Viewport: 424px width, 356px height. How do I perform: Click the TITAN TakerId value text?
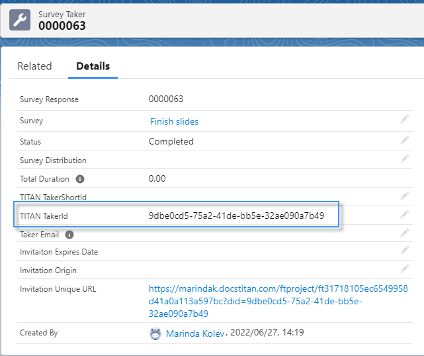click(x=236, y=215)
